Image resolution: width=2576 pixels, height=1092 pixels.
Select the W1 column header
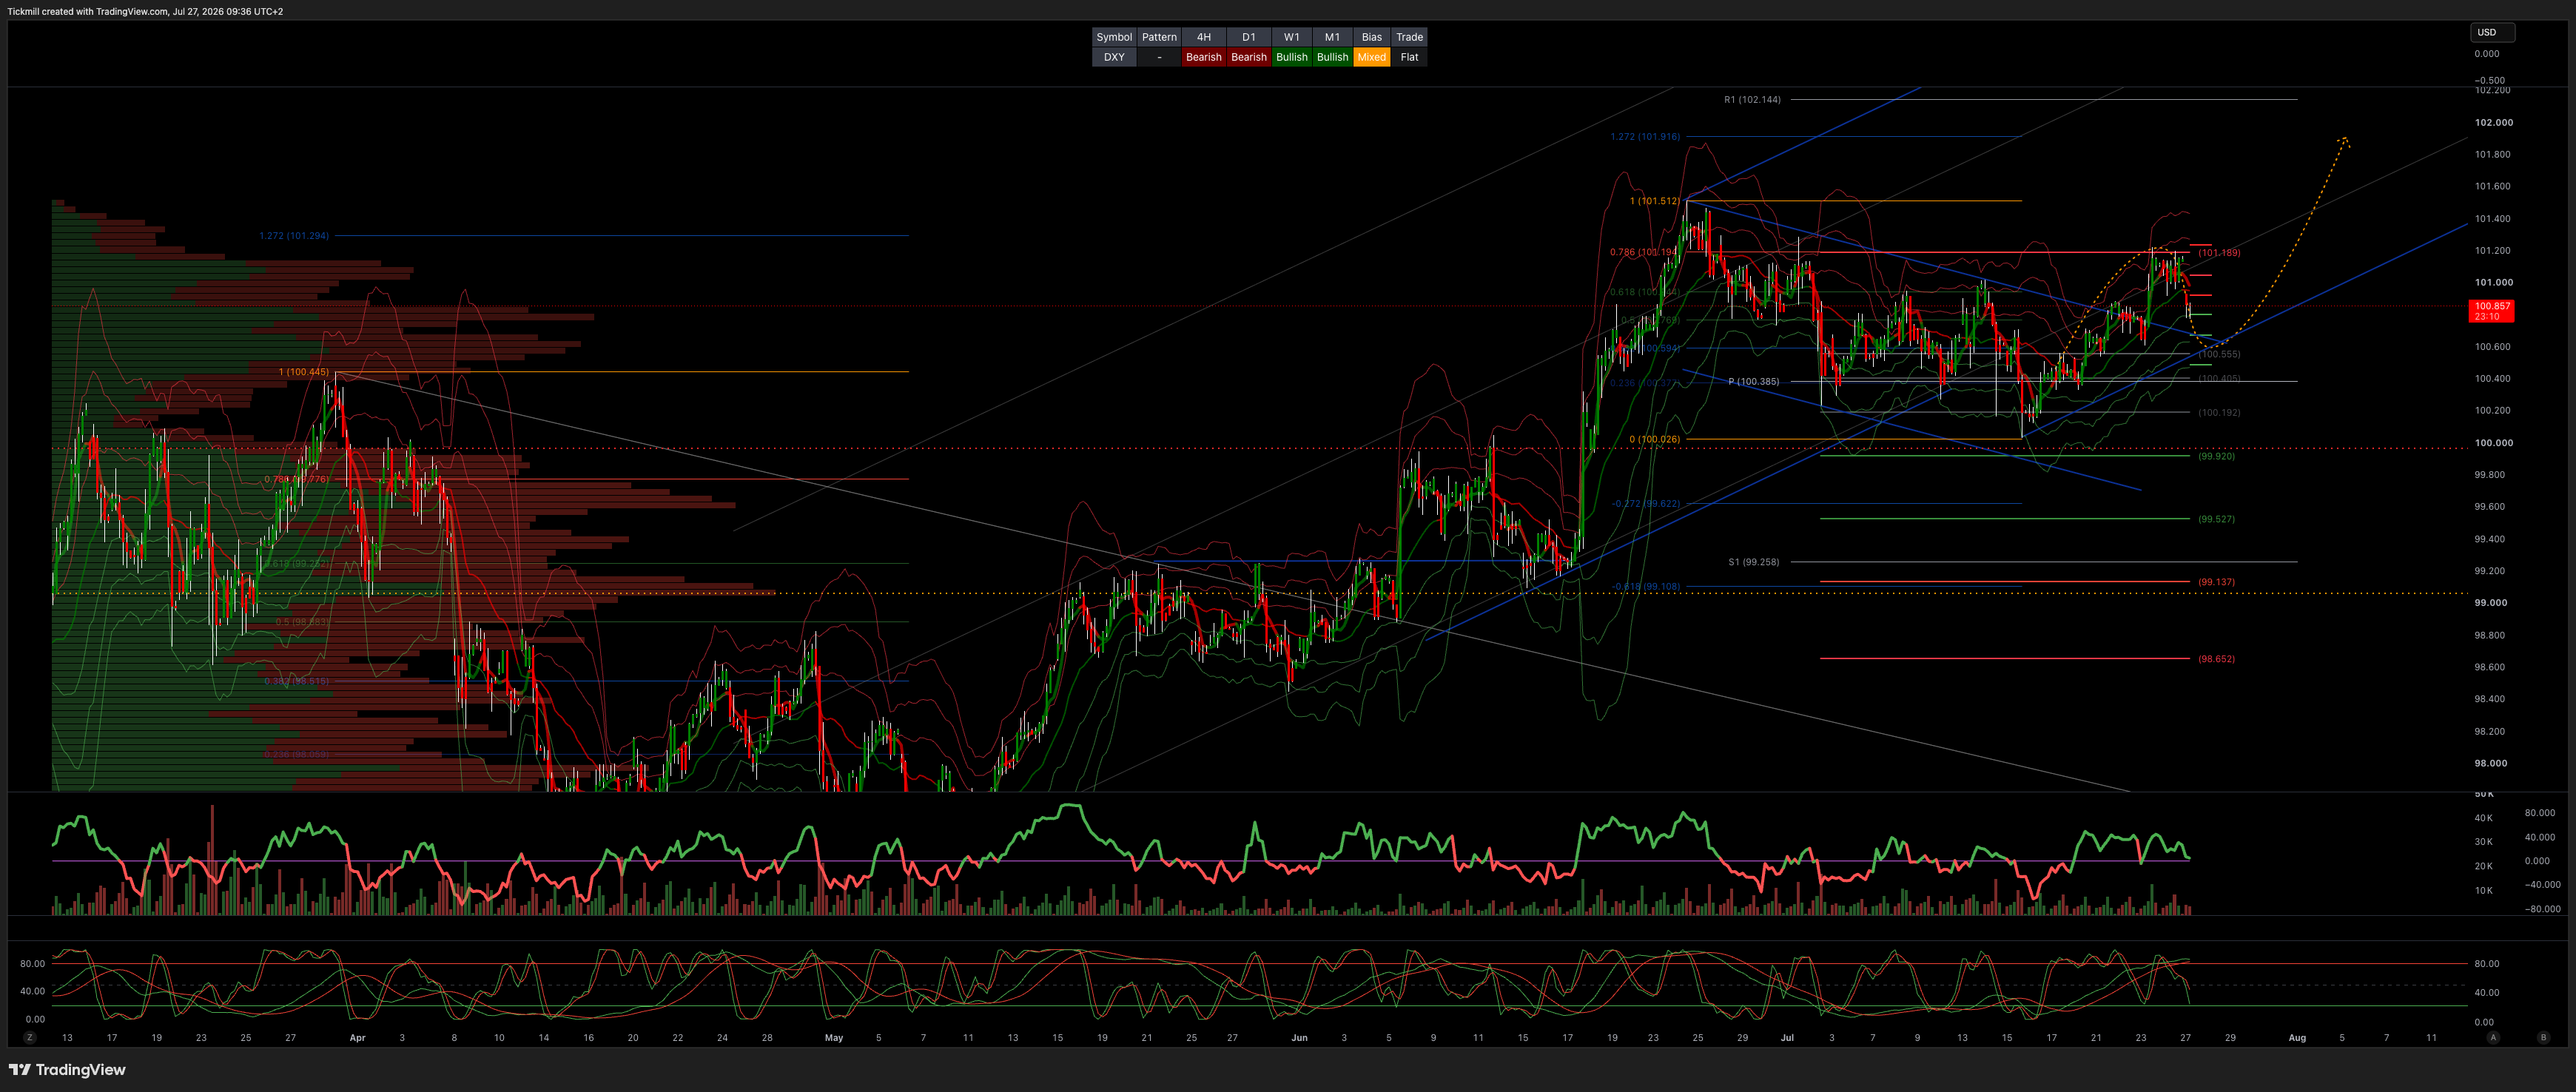click(x=1292, y=37)
